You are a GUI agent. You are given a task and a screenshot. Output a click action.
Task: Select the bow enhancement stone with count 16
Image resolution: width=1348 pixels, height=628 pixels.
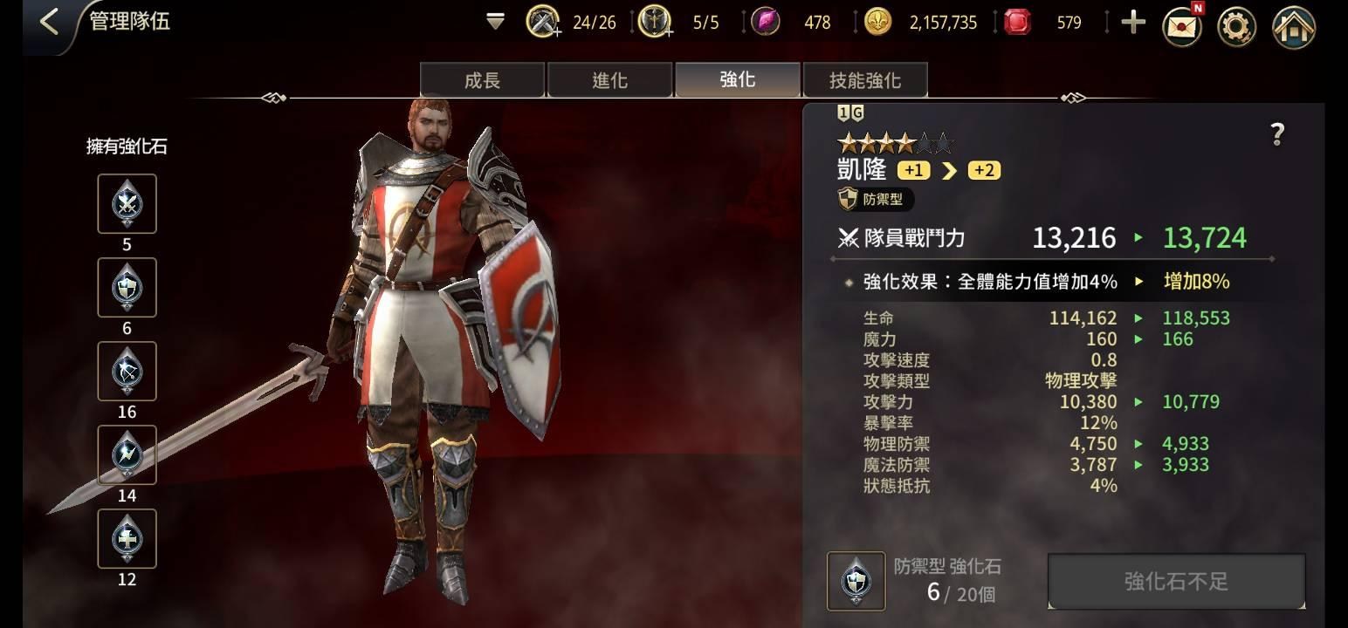(x=127, y=372)
